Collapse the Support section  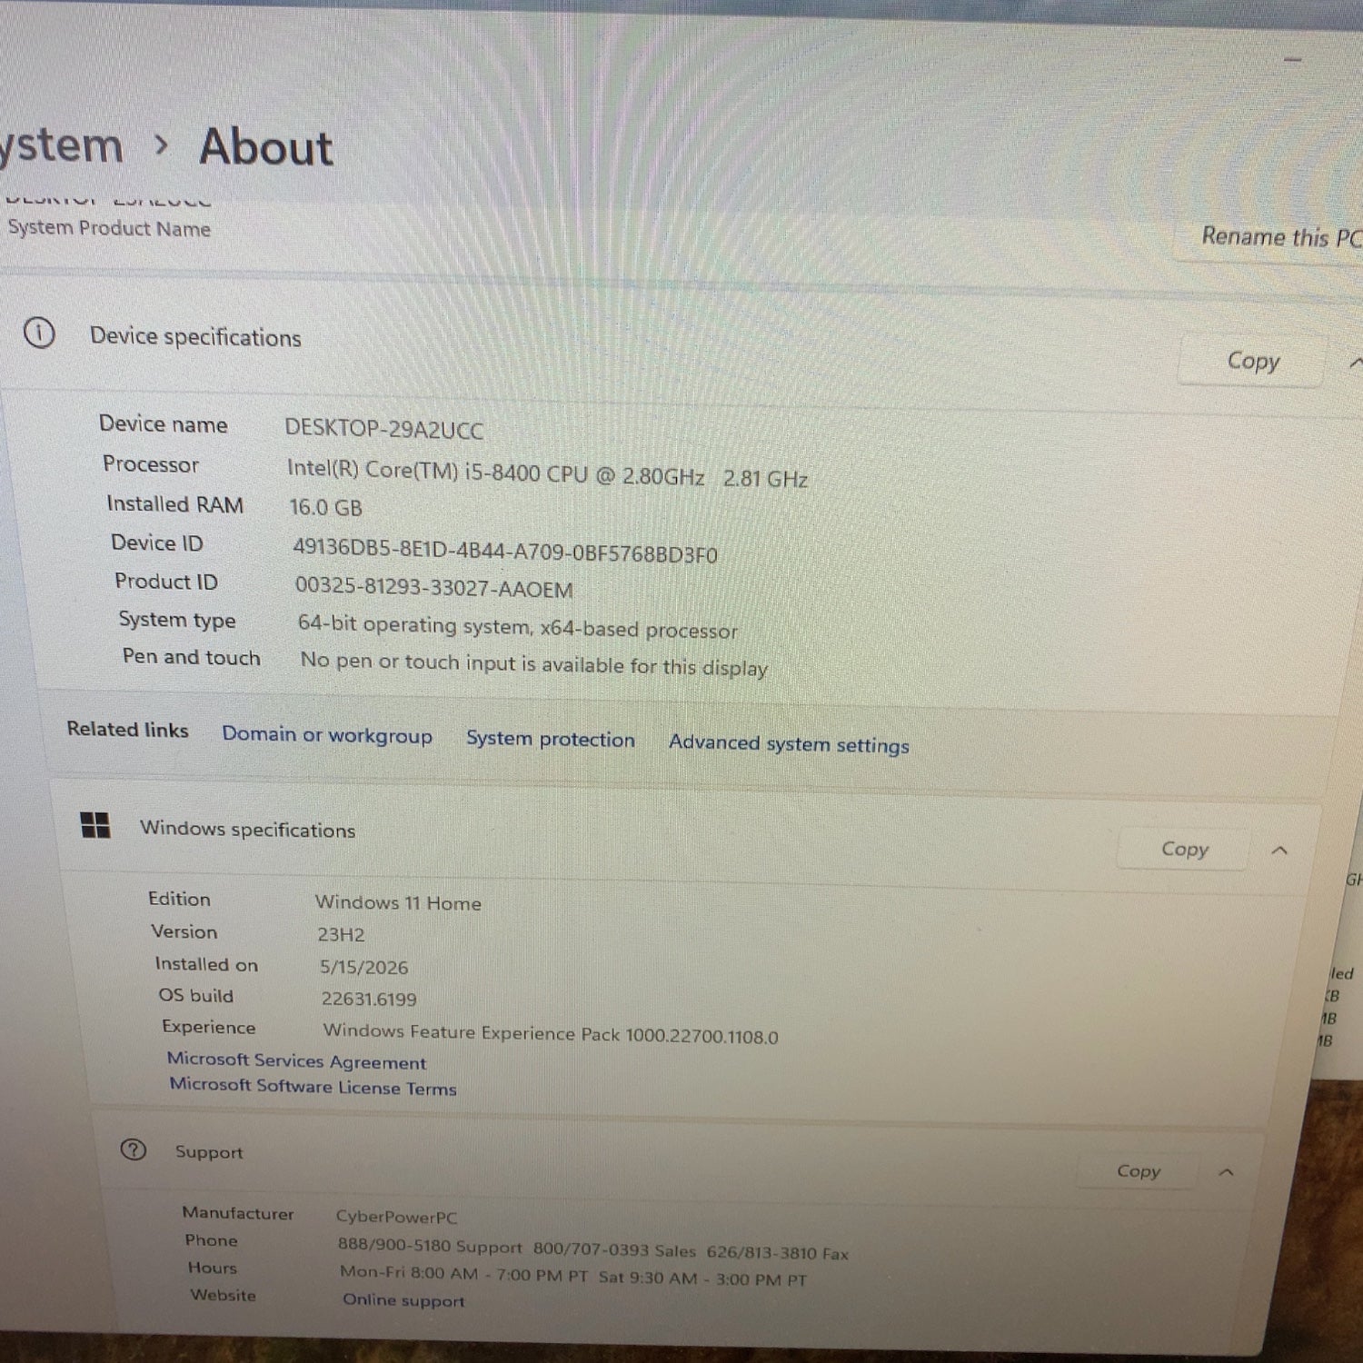1226,1172
